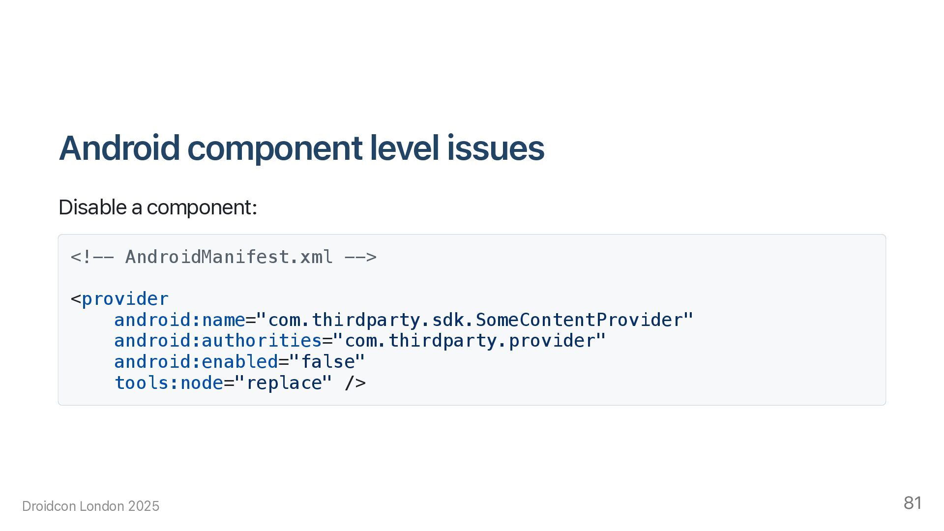This screenshot has height=531, width=944.
Task: Click the android:authorities attribute
Action: coord(218,341)
